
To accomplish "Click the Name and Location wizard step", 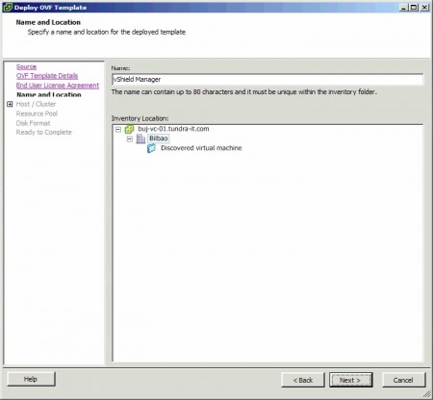I will click(49, 95).
